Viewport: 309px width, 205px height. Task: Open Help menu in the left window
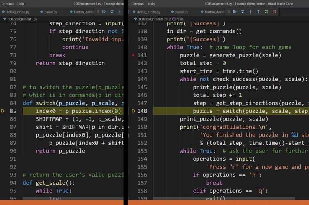(x=20, y=4)
